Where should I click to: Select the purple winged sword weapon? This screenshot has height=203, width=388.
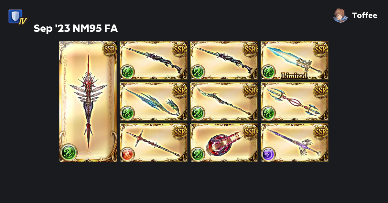pos(294,143)
